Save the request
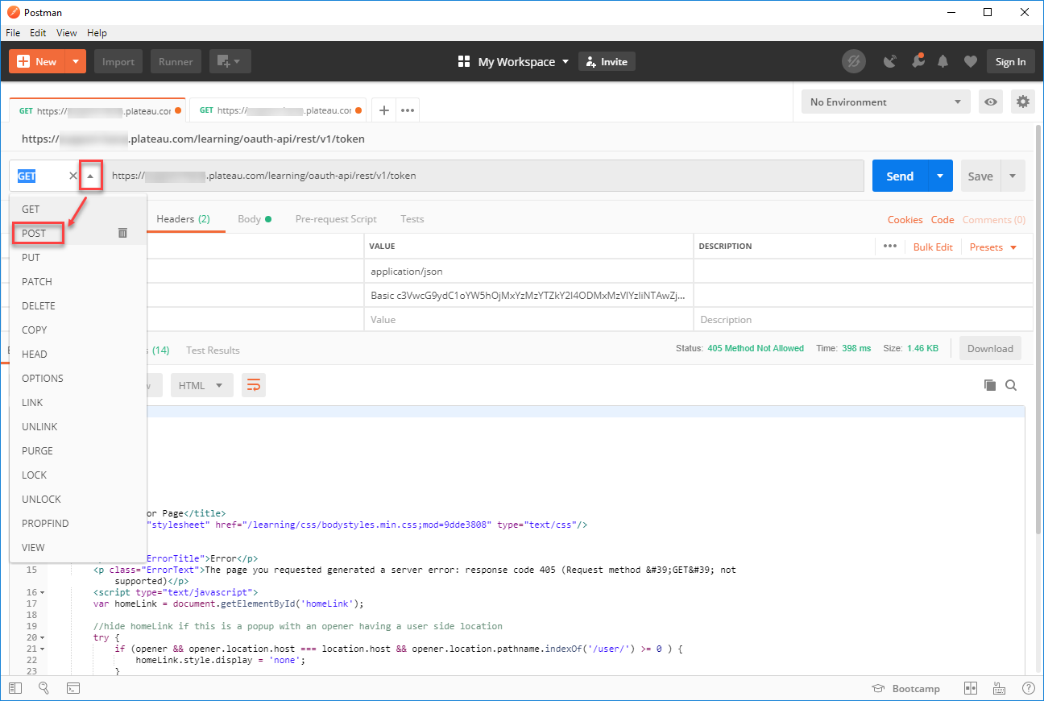 click(980, 176)
